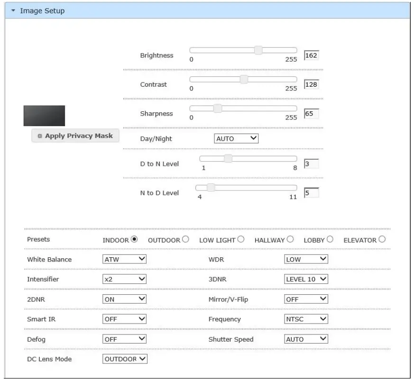Click the N to D Level slider handle
Viewport: 414px width, 380px height.
click(x=211, y=187)
